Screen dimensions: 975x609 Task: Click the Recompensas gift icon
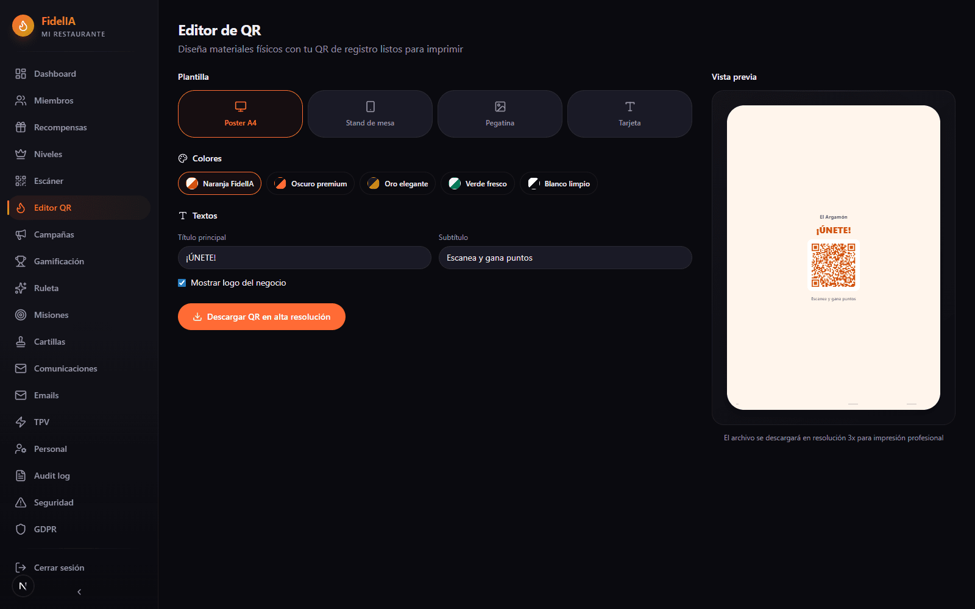tap(21, 127)
